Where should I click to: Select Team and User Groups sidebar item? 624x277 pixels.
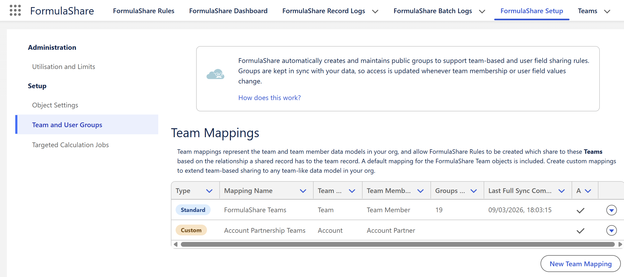(x=87, y=124)
